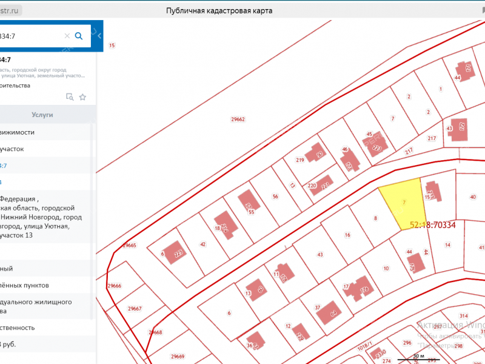The image size is (485, 364).
Task: Click the 52:18:70334 quarter label
Action: click(432, 224)
